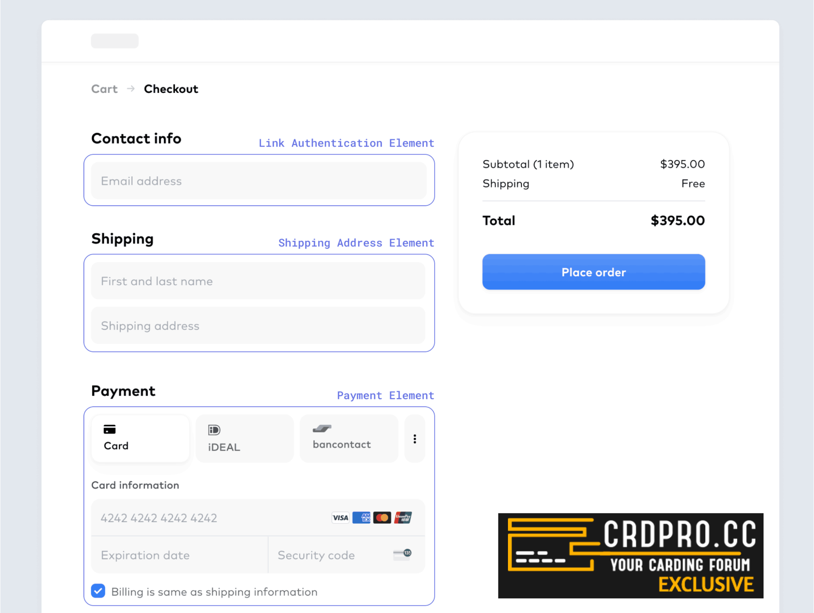814x613 pixels.
Task: Click the iDEAL logo icon
Action: pyautogui.click(x=214, y=430)
